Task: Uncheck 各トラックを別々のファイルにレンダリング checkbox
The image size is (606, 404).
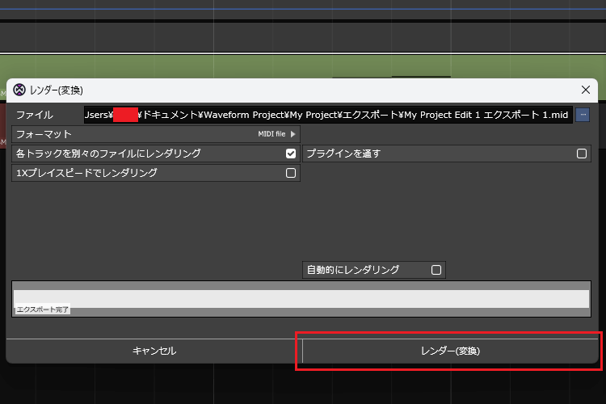Action: click(x=291, y=154)
